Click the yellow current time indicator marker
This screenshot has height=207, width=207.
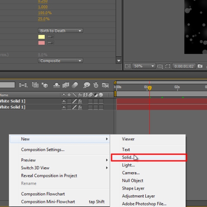pos(149,88)
